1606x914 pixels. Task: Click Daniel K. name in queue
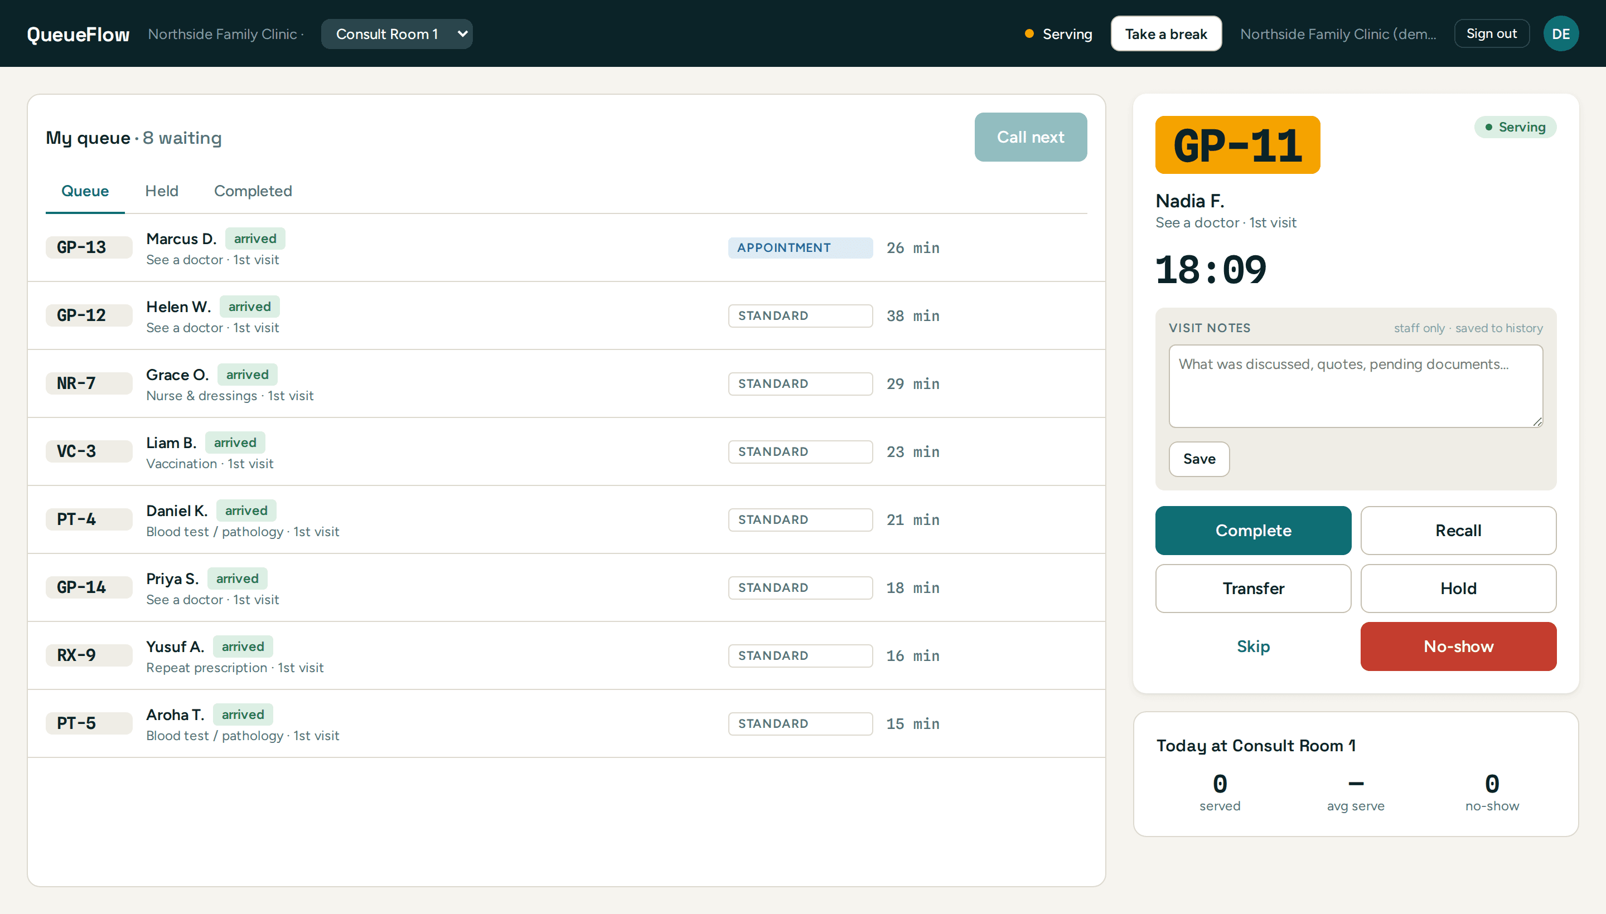pos(176,511)
